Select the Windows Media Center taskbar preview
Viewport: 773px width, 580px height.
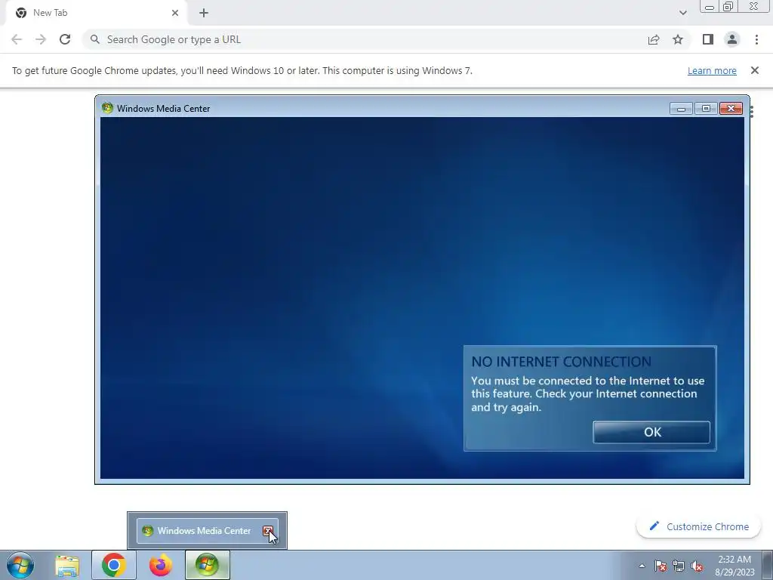(x=207, y=531)
